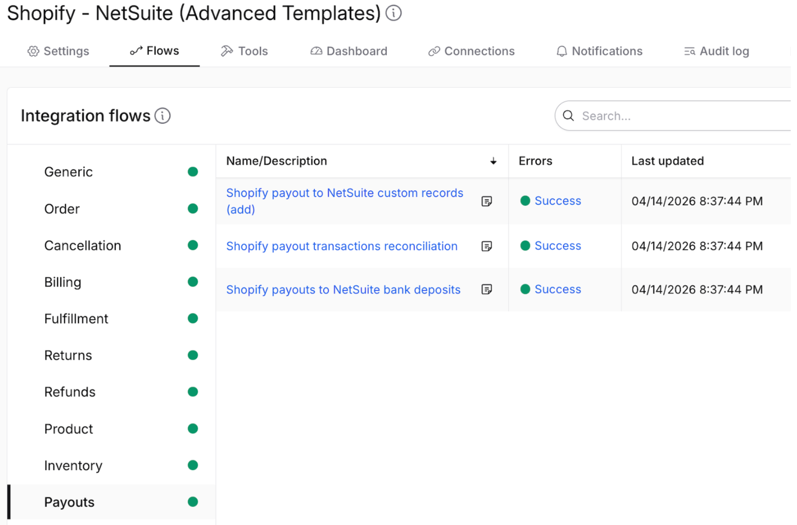Click the green status dot beside Inventory
Screen dimensions: 797x525
point(193,465)
